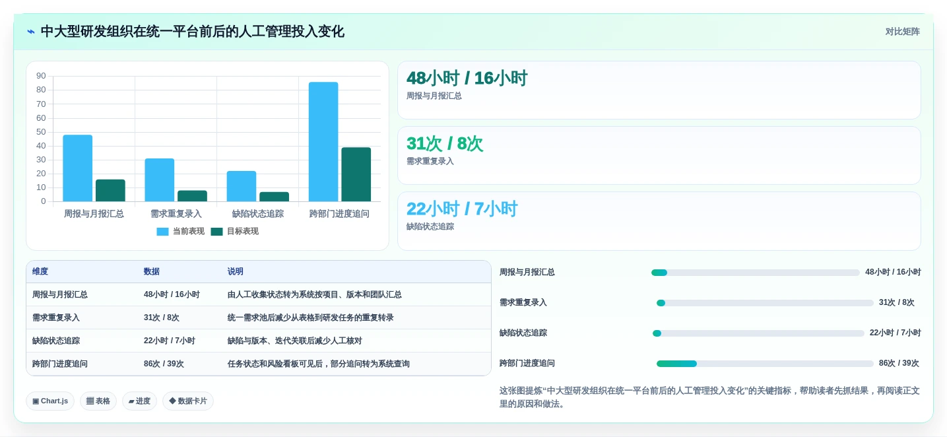Click the 进度 tag chip
This screenshot has height=437, width=947.
tap(139, 401)
